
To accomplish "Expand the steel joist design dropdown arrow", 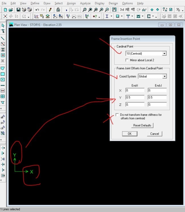I will point(143,16).
